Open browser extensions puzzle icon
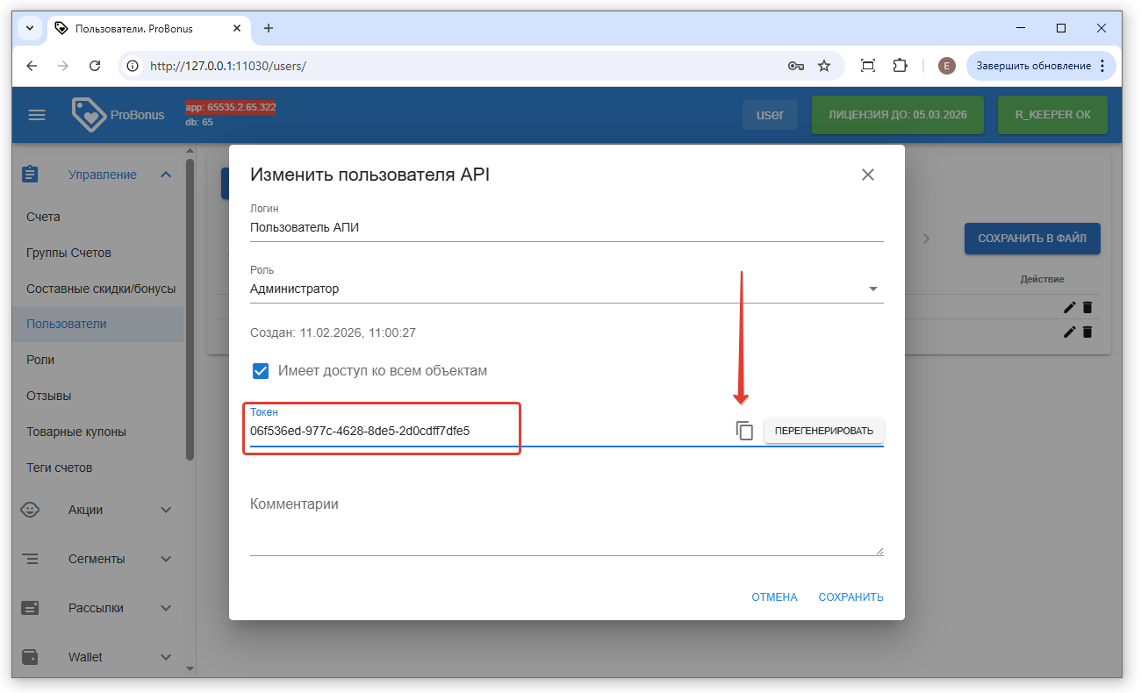 pyautogui.click(x=900, y=66)
